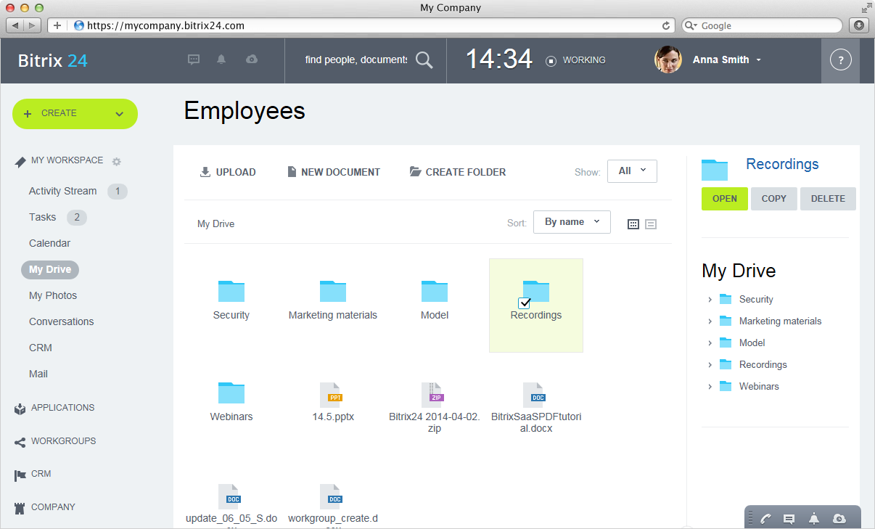Click the search magnifier icon

click(424, 60)
